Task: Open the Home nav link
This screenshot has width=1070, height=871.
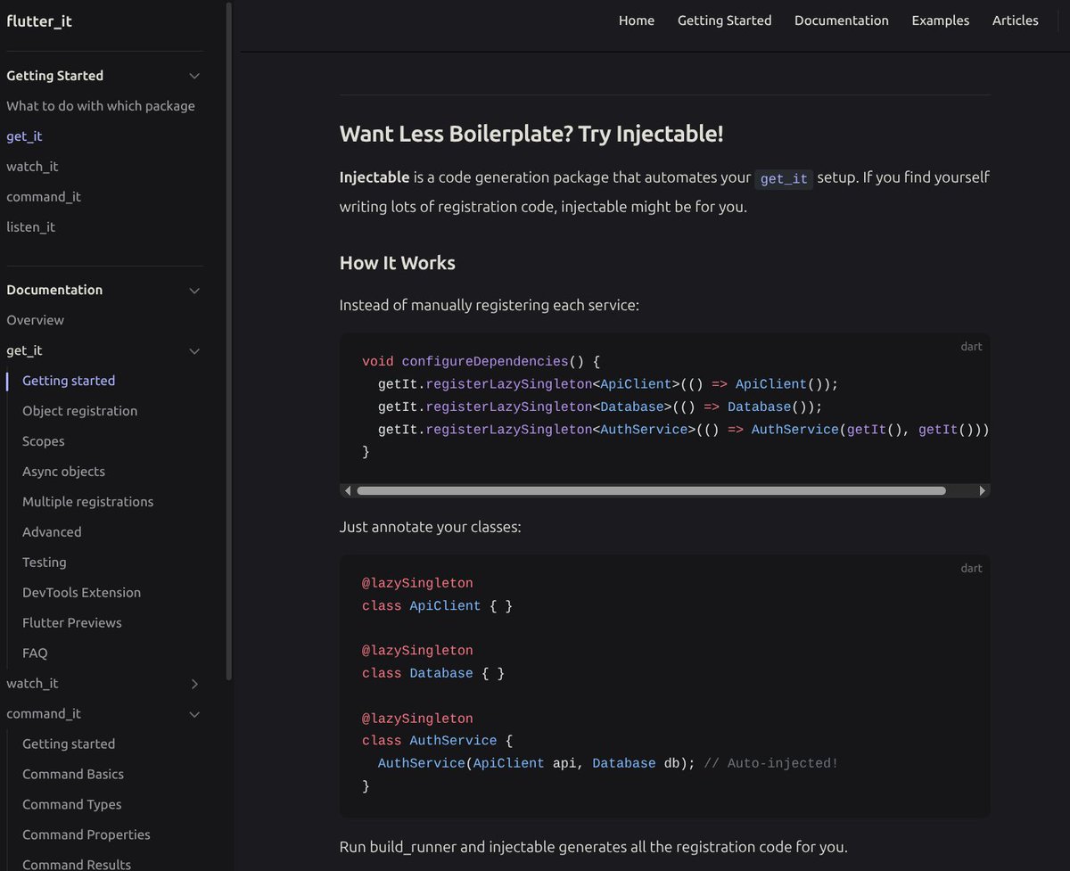Action: coord(637,21)
